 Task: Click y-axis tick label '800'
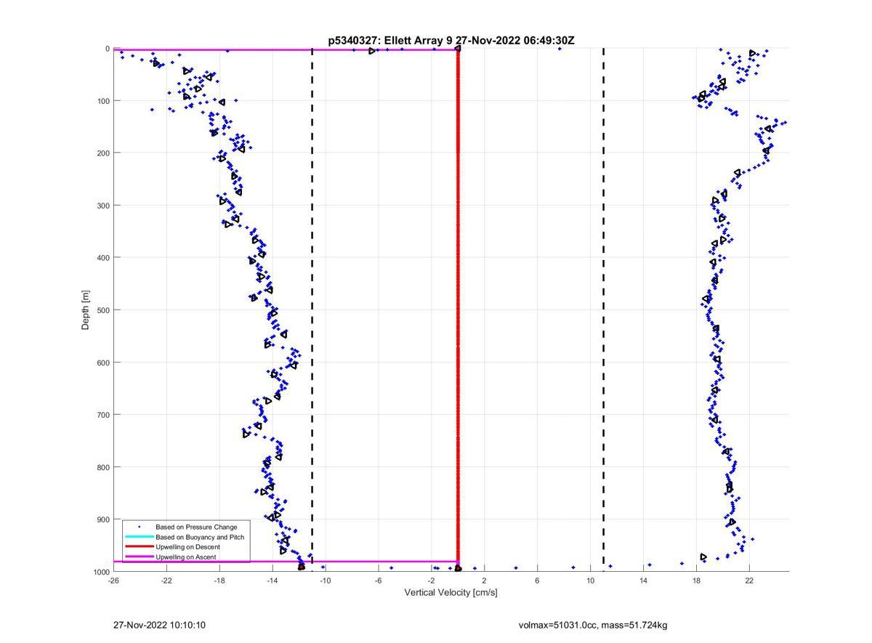click(103, 467)
